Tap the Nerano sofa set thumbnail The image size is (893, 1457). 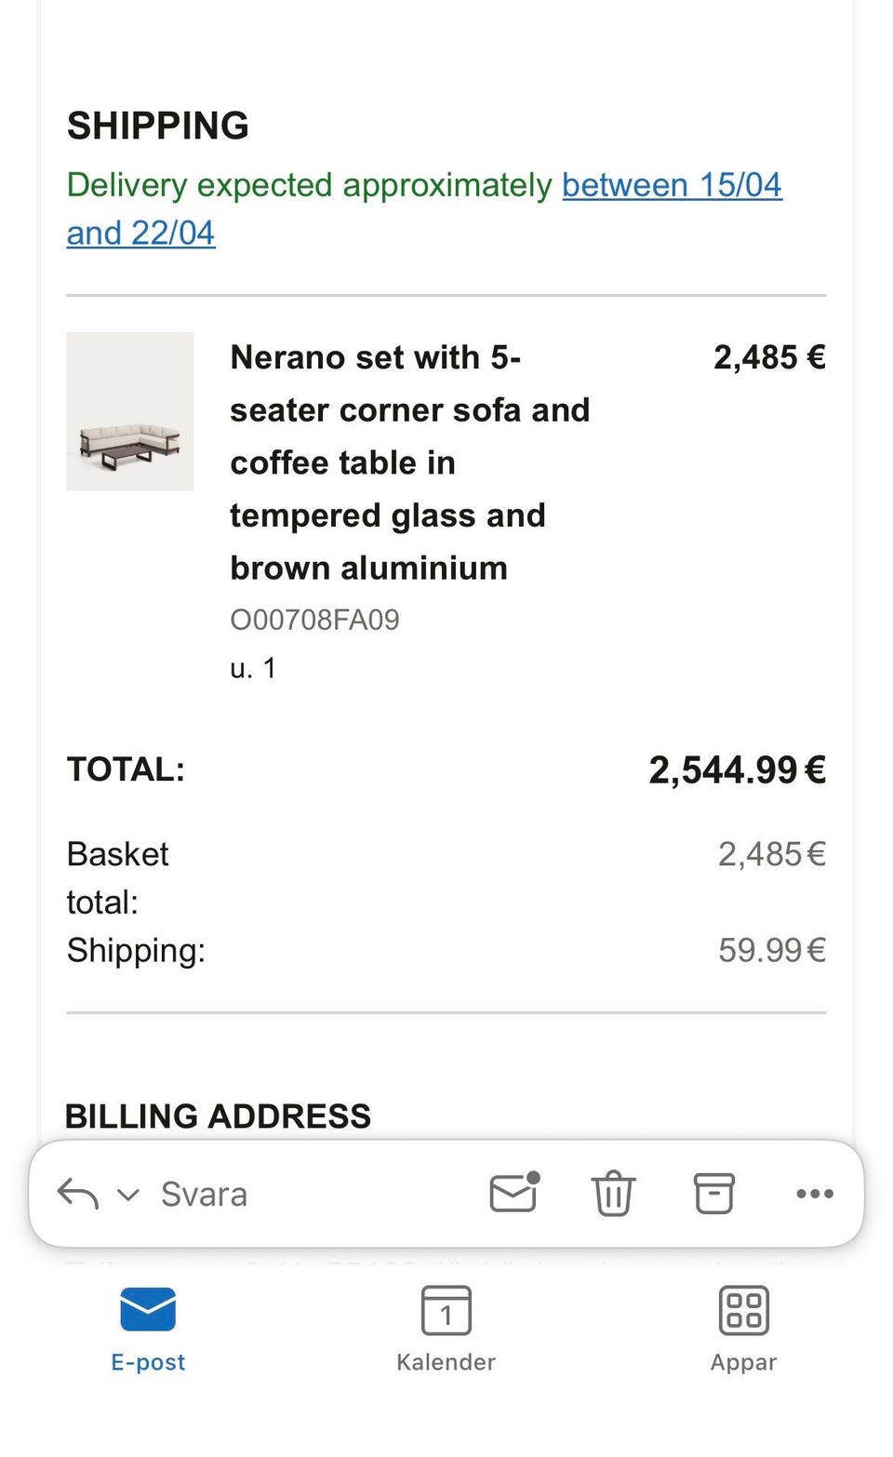[130, 411]
